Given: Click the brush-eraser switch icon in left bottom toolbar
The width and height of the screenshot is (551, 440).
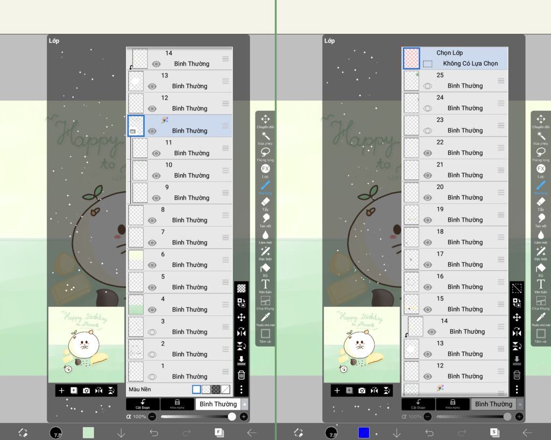Looking at the screenshot, I should (x=23, y=432).
